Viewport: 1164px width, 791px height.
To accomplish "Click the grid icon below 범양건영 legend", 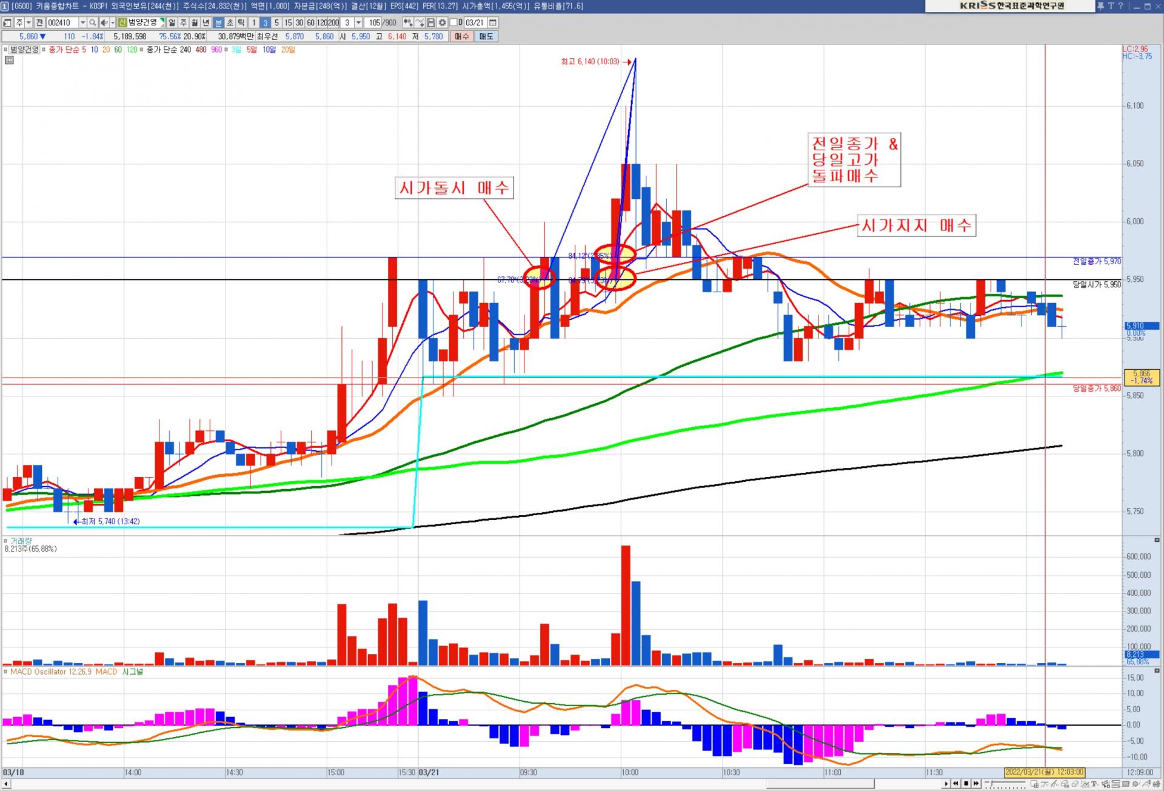I will pos(9,60).
